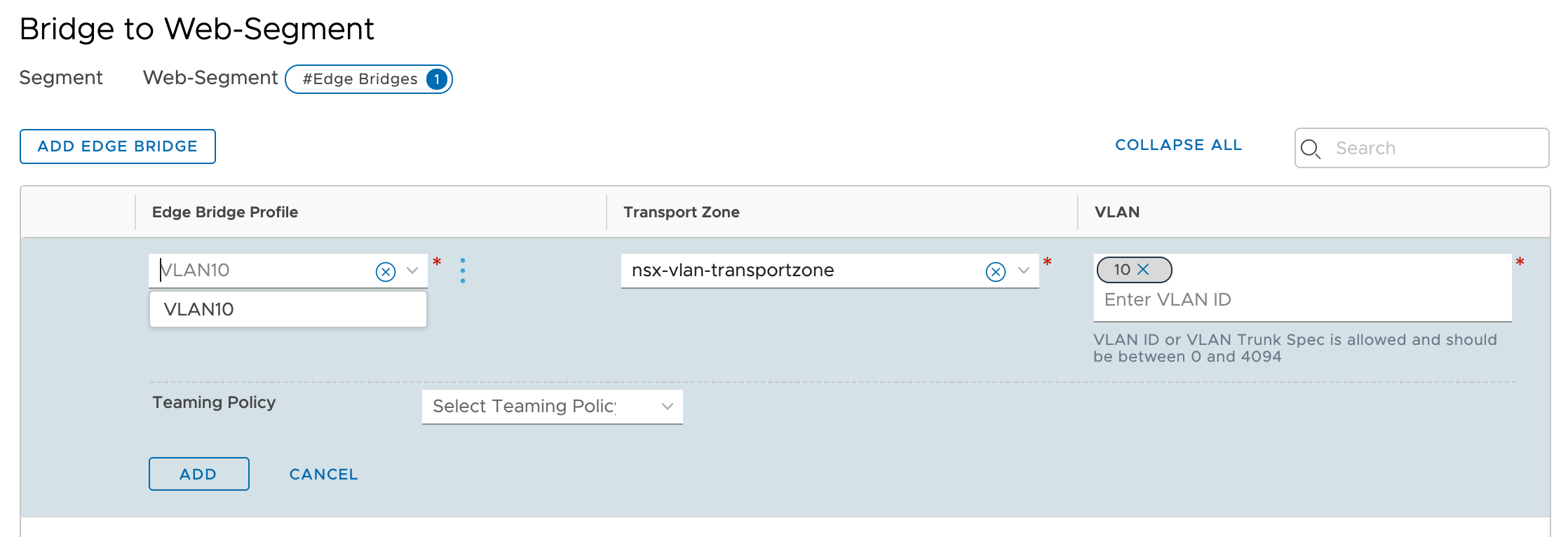This screenshot has width=1568, height=537.
Task: Clear the Edge Bridge Profile selection
Action: pyautogui.click(x=386, y=271)
